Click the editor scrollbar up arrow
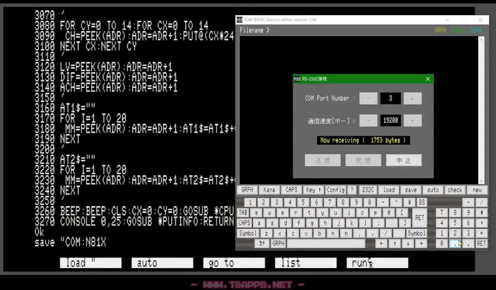 [481, 39]
